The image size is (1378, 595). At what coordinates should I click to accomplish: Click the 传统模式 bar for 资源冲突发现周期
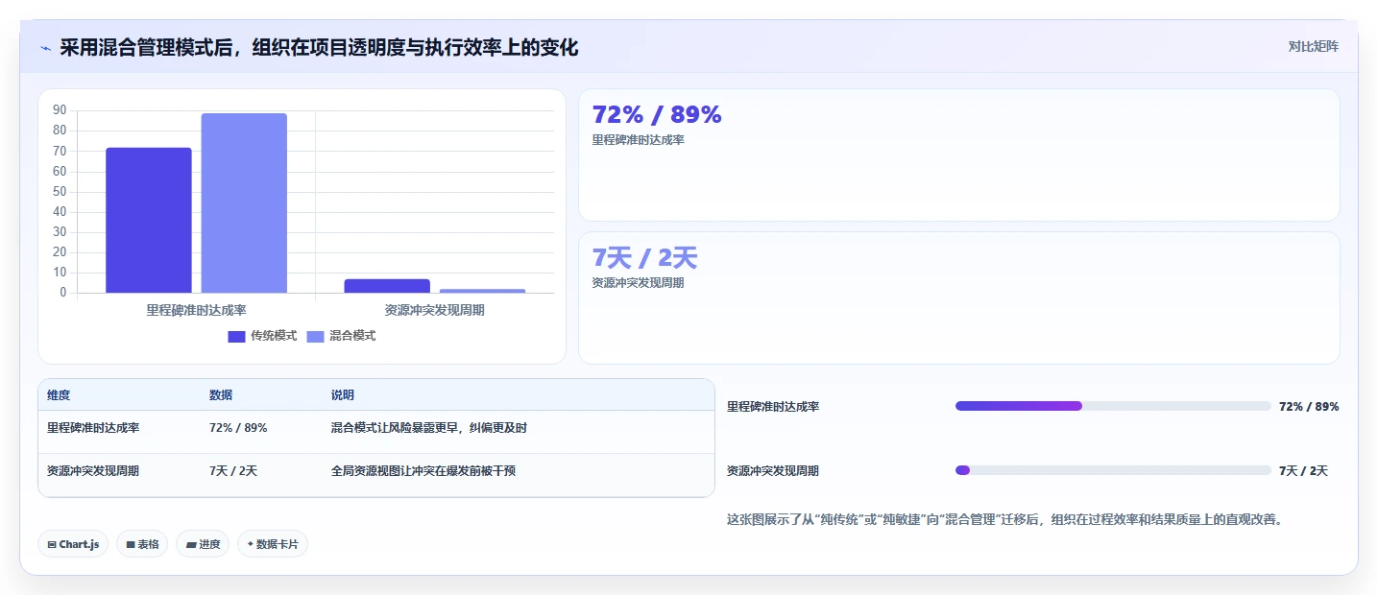[x=387, y=286]
